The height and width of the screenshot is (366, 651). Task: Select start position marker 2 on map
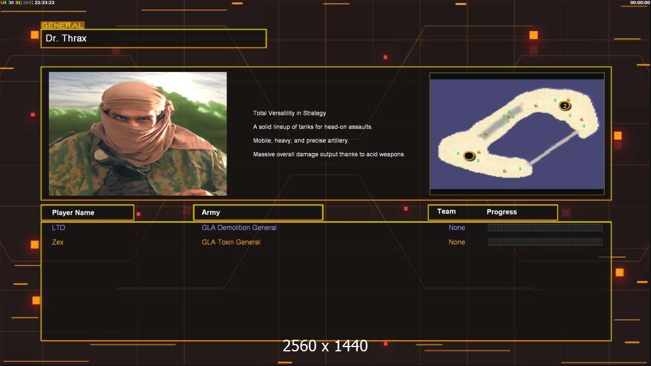[565, 106]
